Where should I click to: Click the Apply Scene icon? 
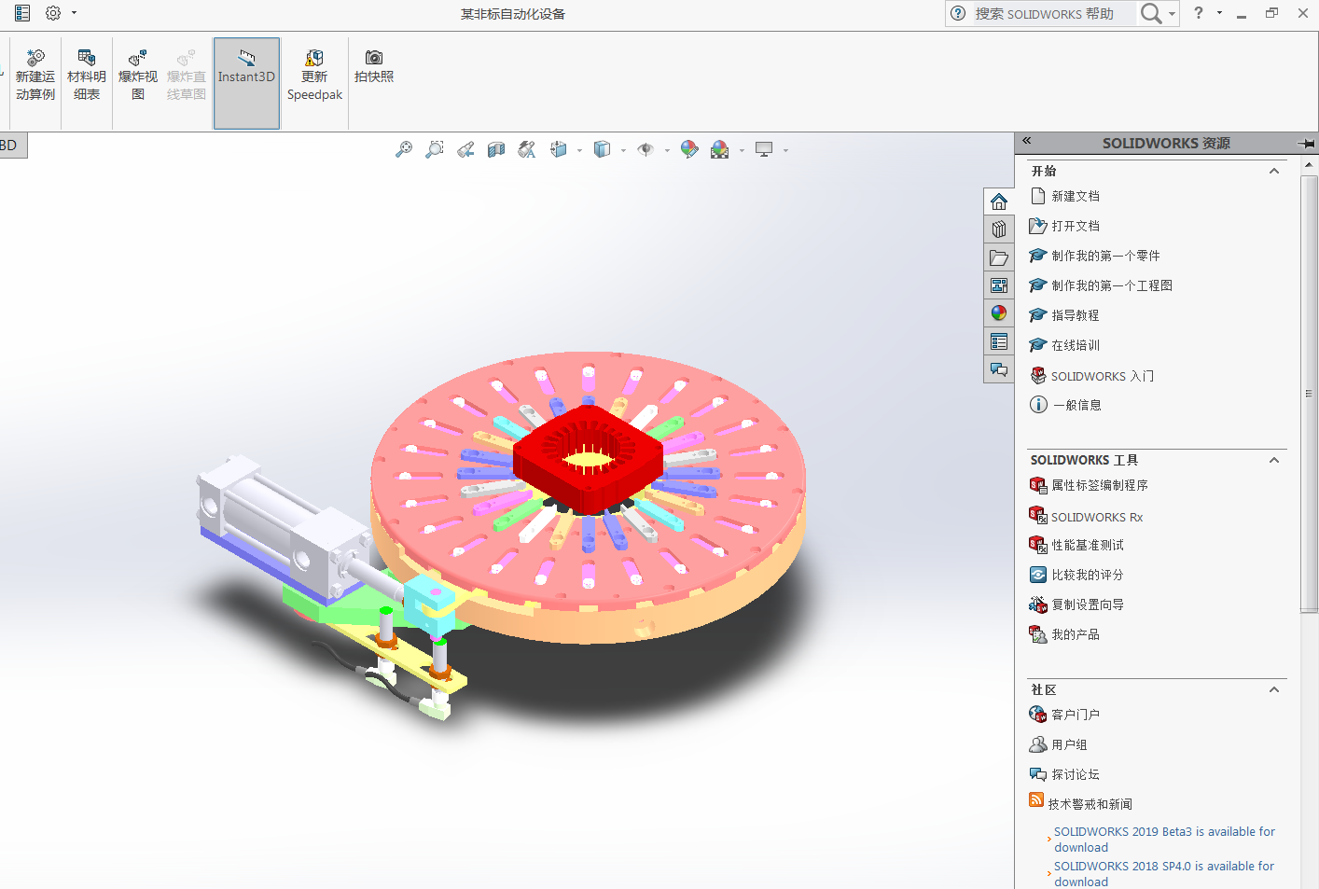point(720,149)
